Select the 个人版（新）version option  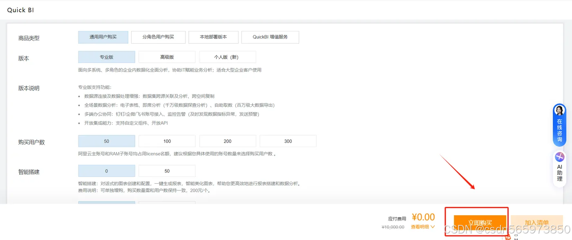227,57
